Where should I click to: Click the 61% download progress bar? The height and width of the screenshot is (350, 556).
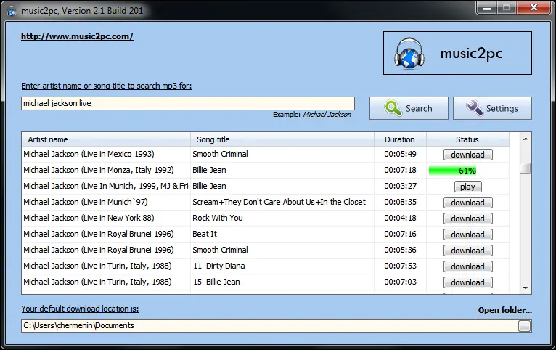tap(452, 171)
